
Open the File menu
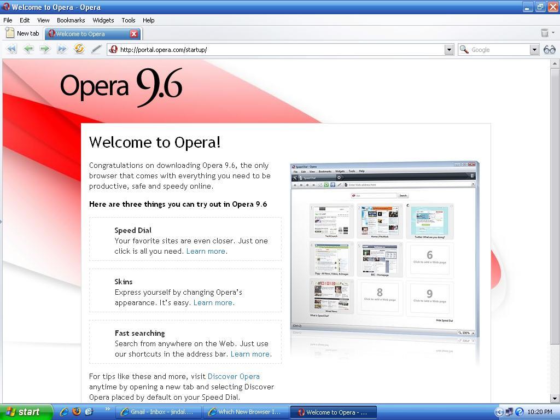point(8,20)
